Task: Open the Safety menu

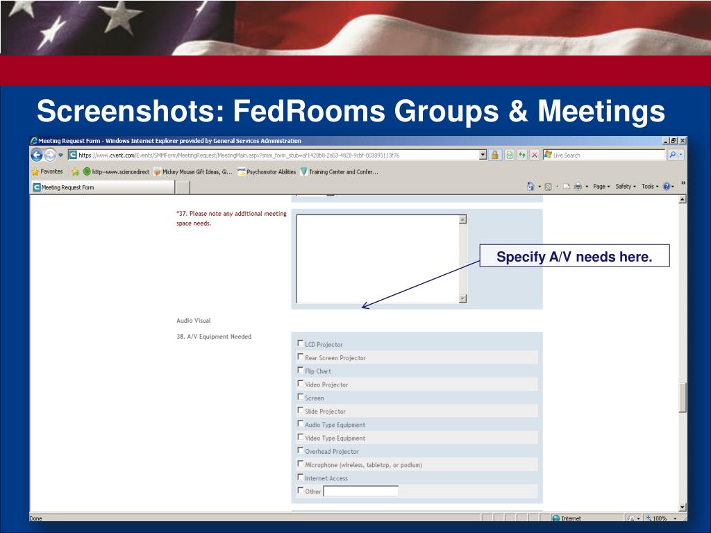Action: coord(626,186)
